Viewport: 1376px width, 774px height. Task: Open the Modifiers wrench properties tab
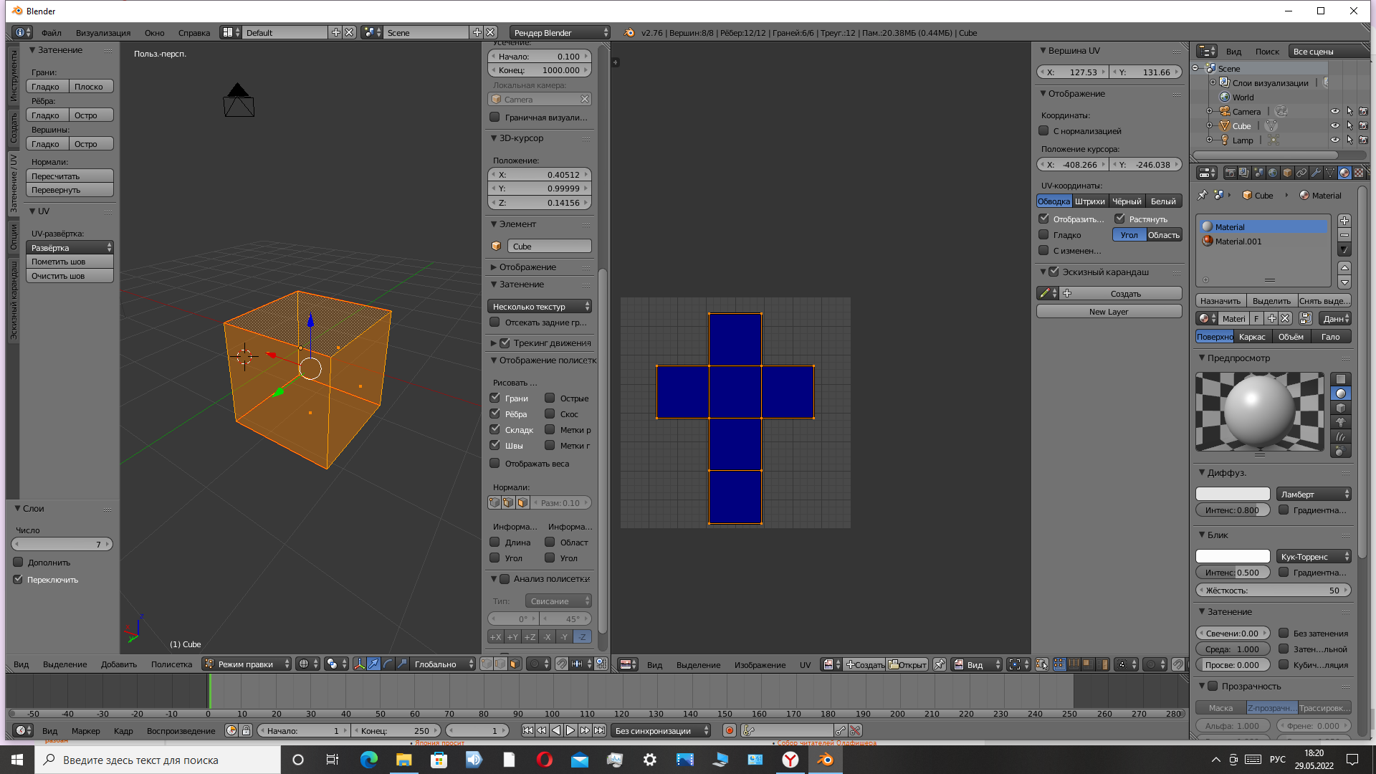(1316, 173)
